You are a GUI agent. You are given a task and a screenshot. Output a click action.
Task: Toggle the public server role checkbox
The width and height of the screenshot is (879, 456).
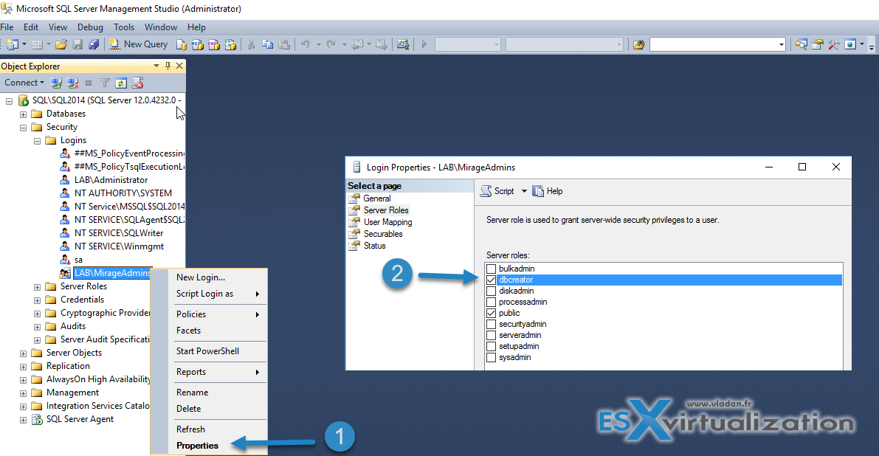click(x=491, y=313)
